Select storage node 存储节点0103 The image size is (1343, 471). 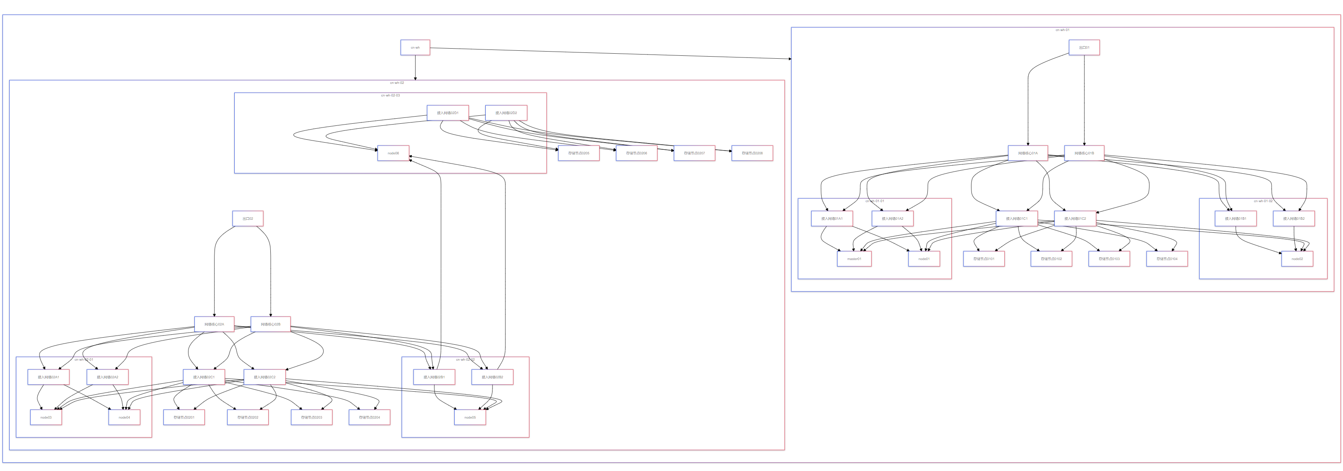tap(1109, 259)
